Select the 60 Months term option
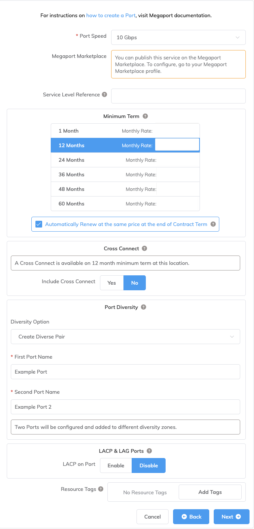The height and width of the screenshot is (529, 254). point(125,204)
